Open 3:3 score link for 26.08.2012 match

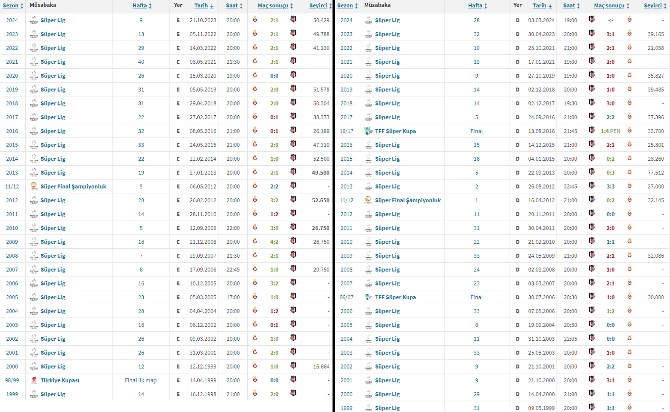(611, 186)
